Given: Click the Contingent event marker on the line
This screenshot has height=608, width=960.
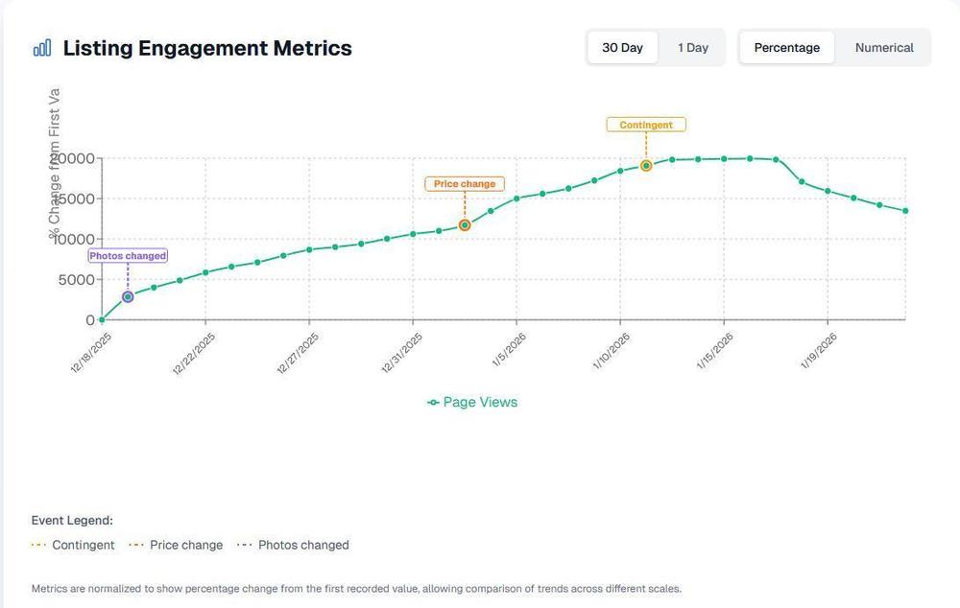Looking at the screenshot, I should click(x=646, y=165).
